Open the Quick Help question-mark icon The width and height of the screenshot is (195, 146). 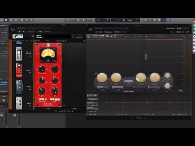click(16, 20)
